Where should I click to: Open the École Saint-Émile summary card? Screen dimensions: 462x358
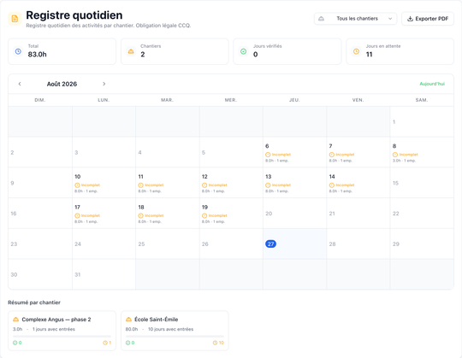(175, 331)
